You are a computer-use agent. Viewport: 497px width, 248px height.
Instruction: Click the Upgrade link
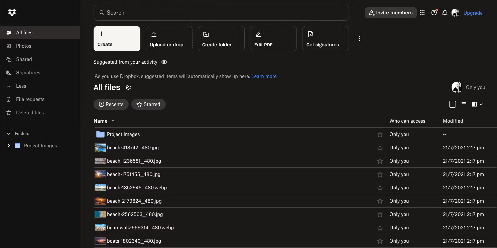473,13
